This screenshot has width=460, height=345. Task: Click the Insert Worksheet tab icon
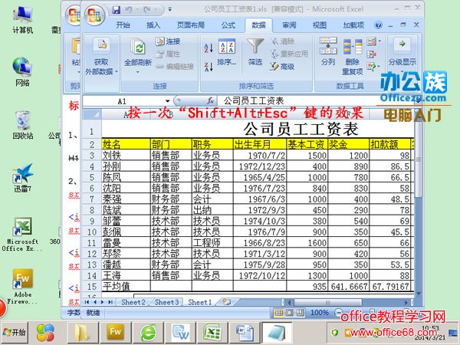click(x=226, y=301)
